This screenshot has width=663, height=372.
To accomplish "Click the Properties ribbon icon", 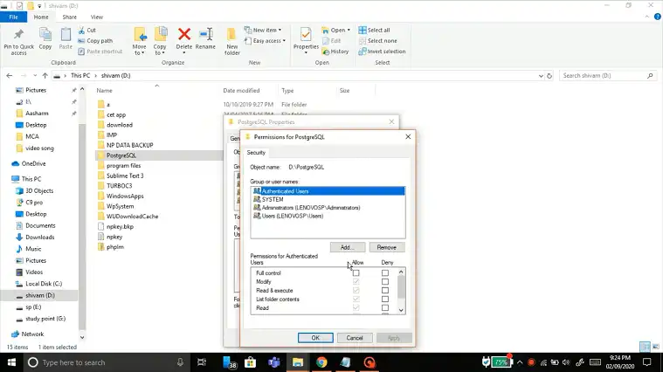I will 306,34.
